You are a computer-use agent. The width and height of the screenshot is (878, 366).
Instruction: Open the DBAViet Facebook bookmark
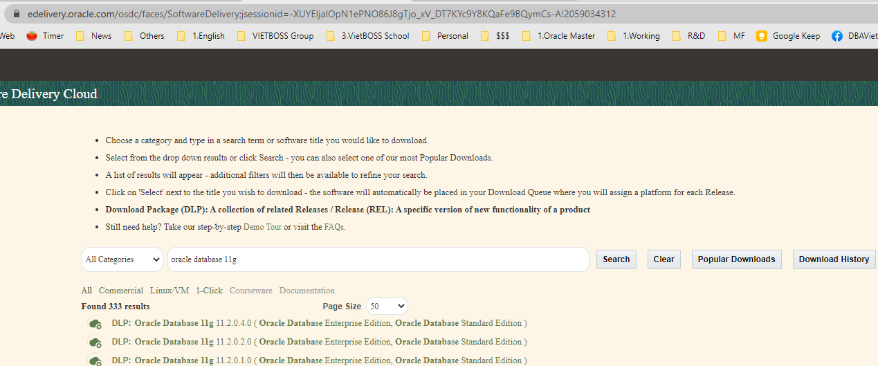855,36
